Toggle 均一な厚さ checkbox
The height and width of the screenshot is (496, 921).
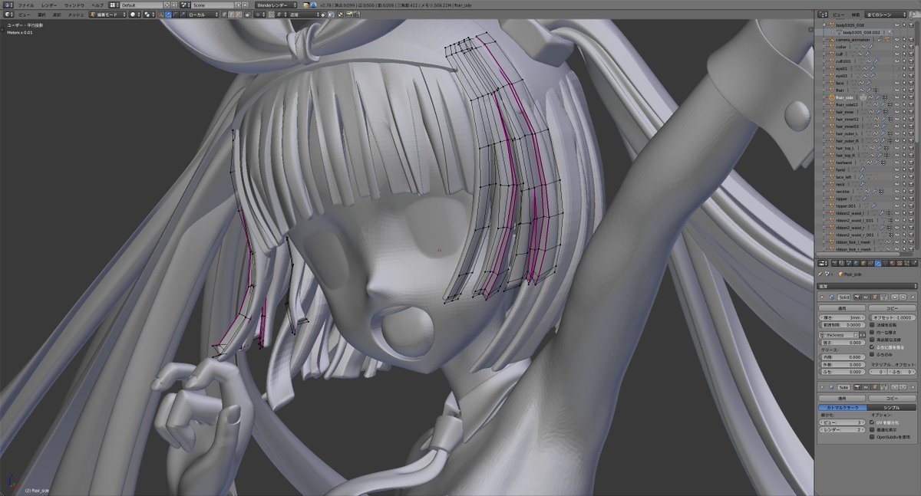coord(872,332)
